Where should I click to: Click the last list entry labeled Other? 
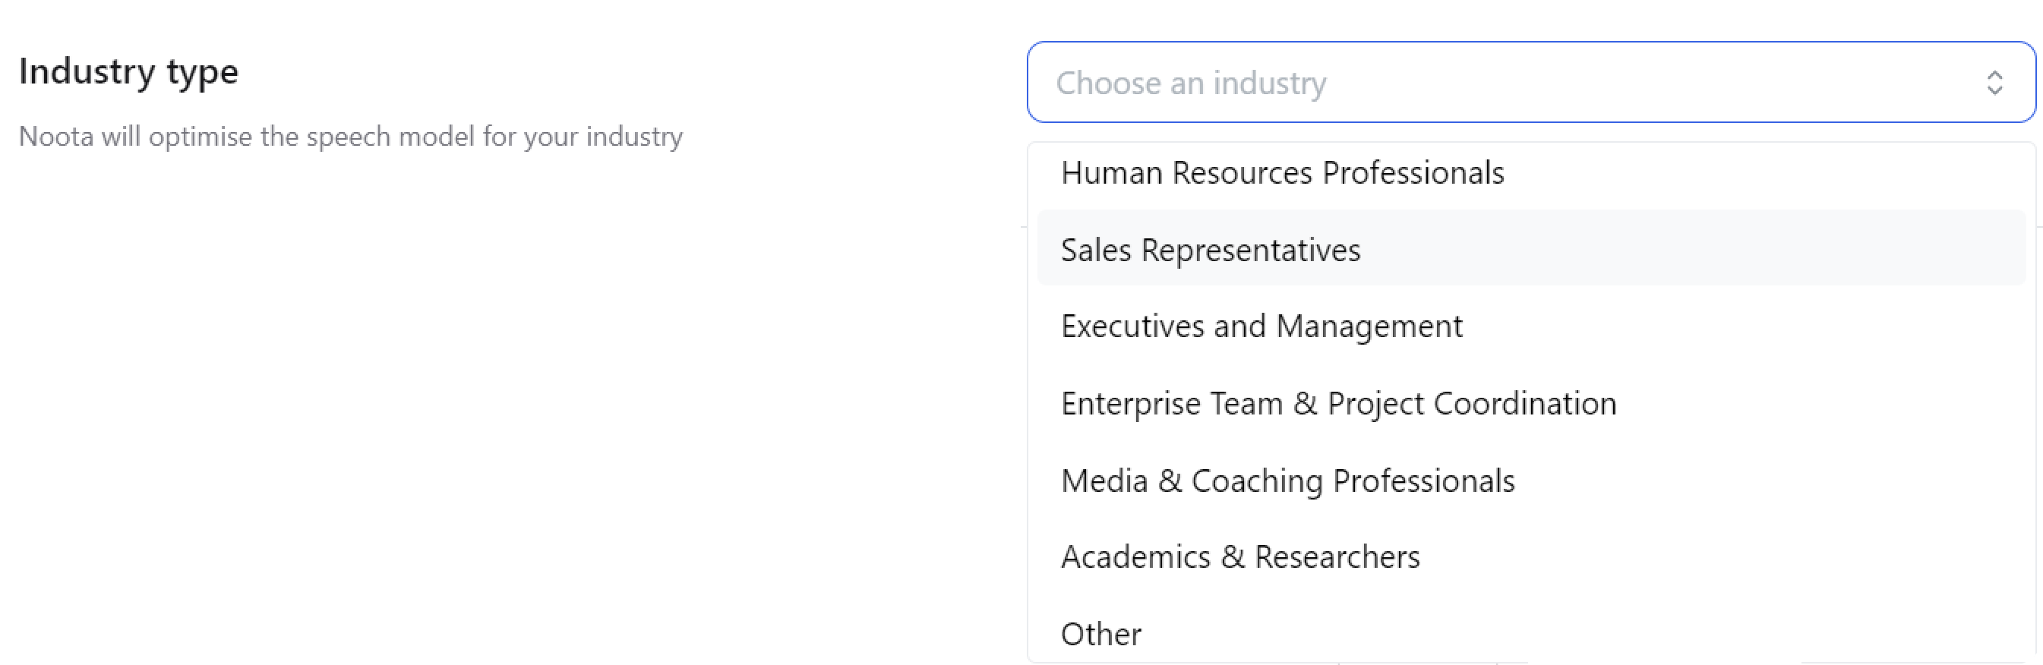[x=1100, y=634]
